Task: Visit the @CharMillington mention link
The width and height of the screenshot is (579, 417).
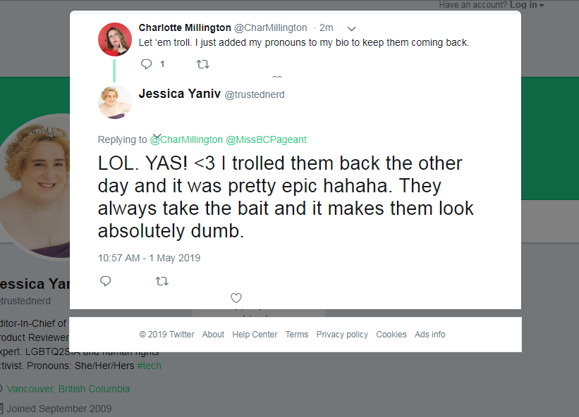Action: point(186,139)
